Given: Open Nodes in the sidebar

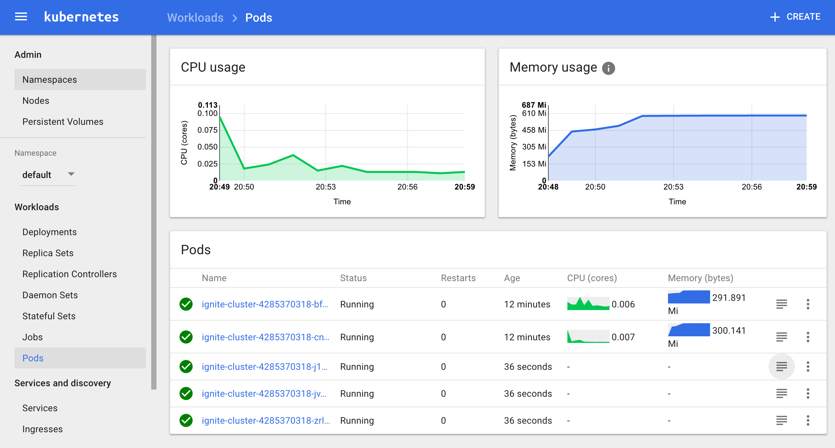Looking at the screenshot, I should [80, 101].
